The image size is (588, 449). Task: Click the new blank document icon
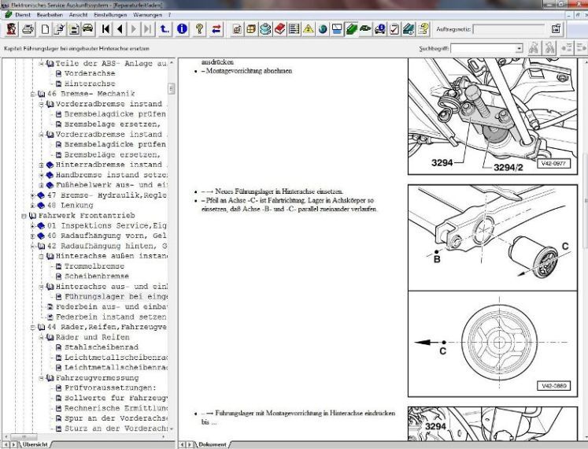[46, 29]
